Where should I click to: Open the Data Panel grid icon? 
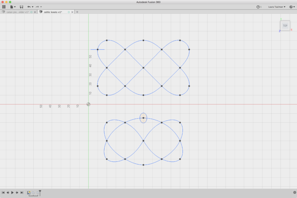[4, 7]
